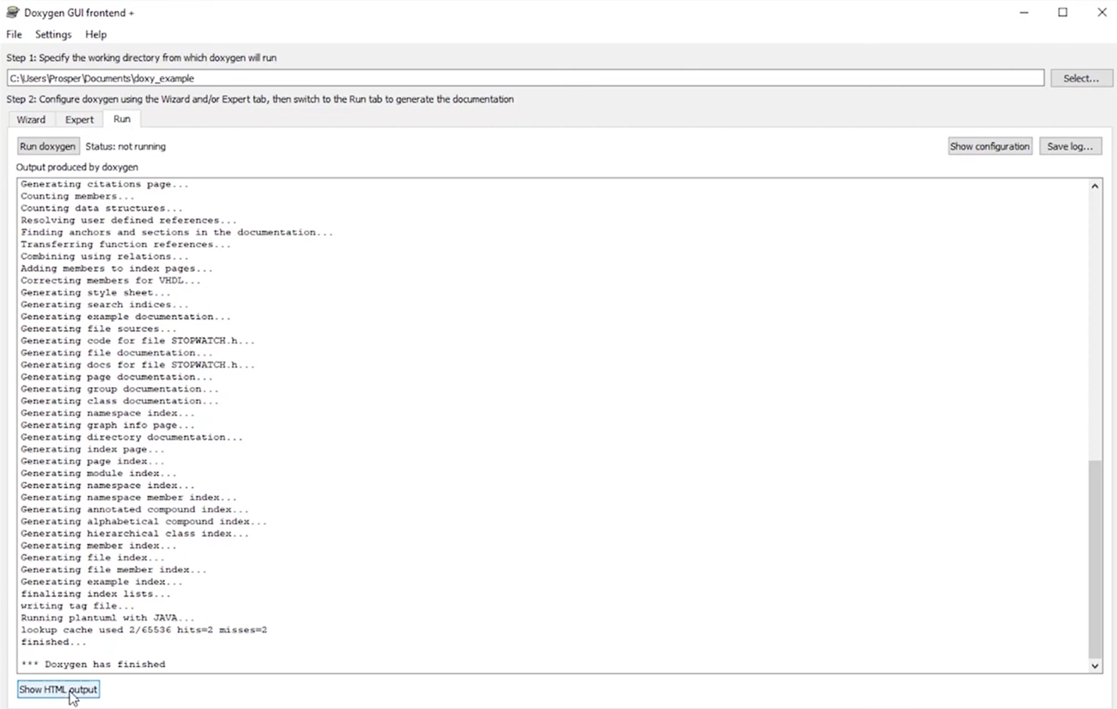Click the 'Generating citations page...' line
Viewport: 1117px width, 709px height.
[x=105, y=184]
